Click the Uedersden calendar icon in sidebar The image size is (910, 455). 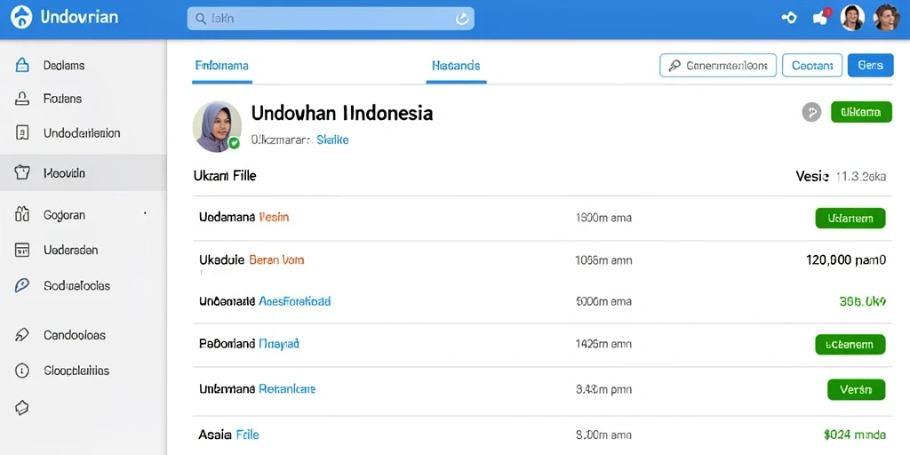tap(21, 250)
